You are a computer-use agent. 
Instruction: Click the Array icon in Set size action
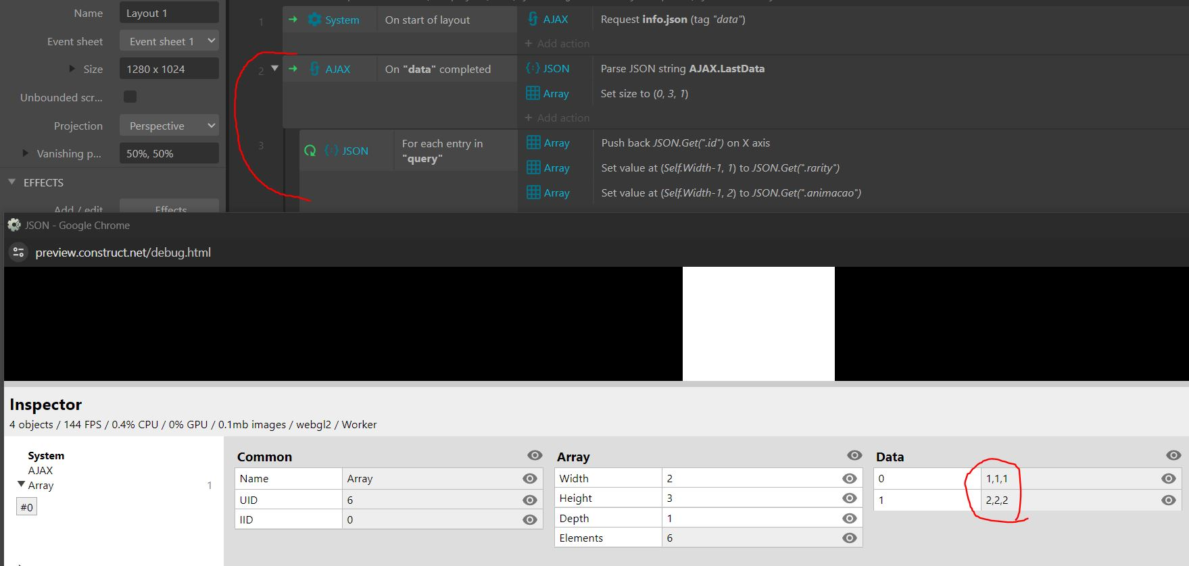(533, 93)
